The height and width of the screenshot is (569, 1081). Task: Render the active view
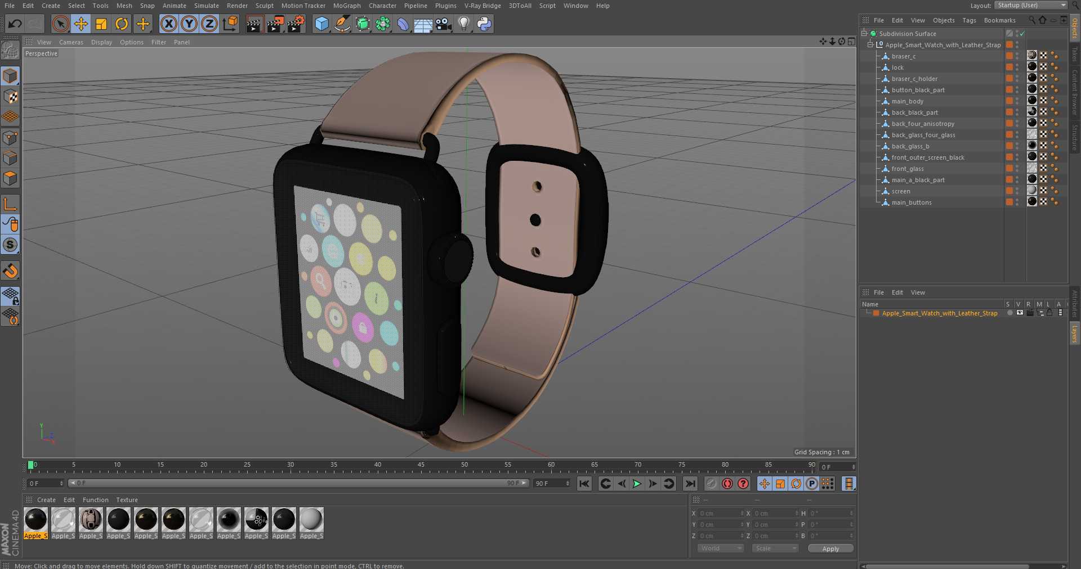click(254, 24)
